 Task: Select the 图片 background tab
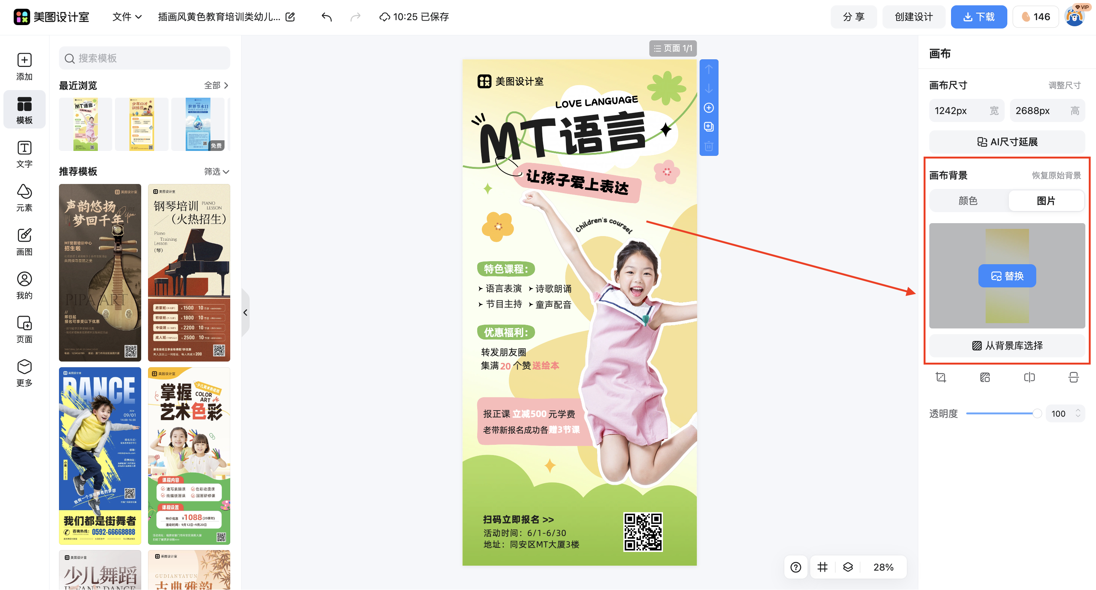(1047, 201)
